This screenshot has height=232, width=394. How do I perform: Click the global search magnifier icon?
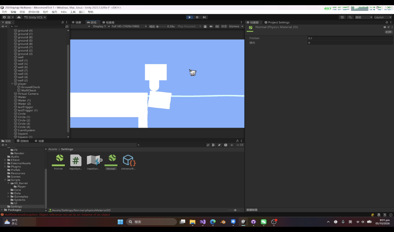[x=350, y=17]
